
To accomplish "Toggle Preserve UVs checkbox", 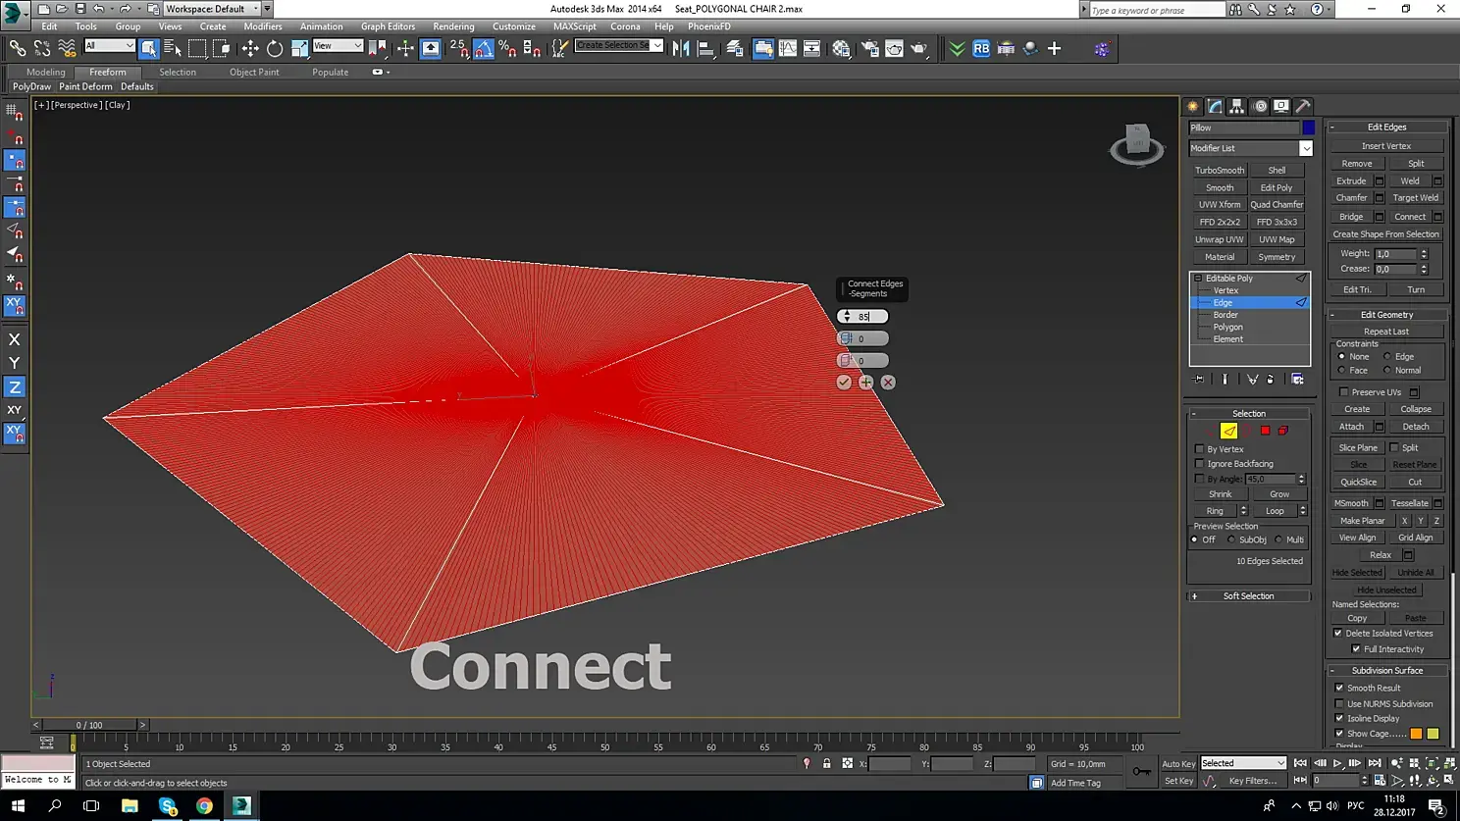I will pyautogui.click(x=1344, y=392).
